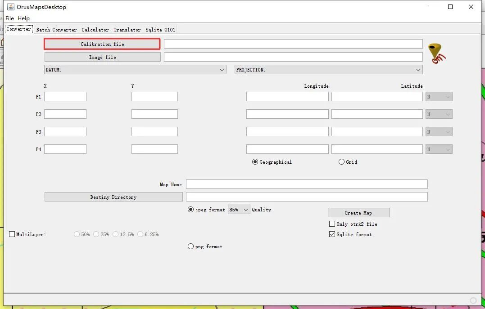The width and height of the screenshot is (485, 309).
Task: Open the Help menu
Action: point(23,18)
